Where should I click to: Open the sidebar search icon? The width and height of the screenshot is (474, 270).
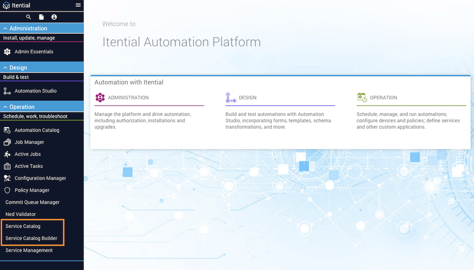[28, 17]
